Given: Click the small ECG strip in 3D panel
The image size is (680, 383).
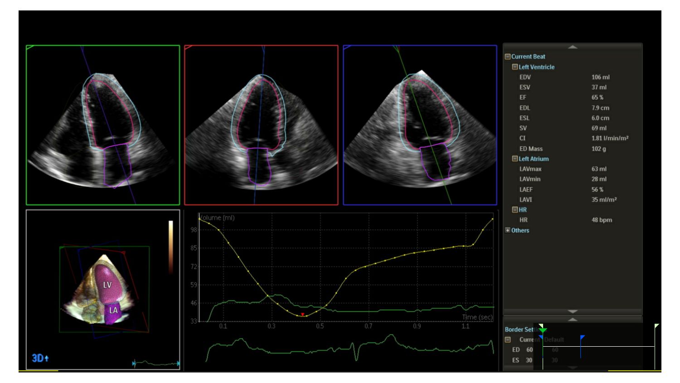Looking at the screenshot, I should click(156, 363).
